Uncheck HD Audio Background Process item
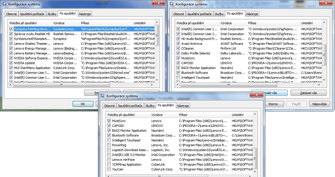Image resolution: width=335 pixels, height=177 pixels. point(178,38)
